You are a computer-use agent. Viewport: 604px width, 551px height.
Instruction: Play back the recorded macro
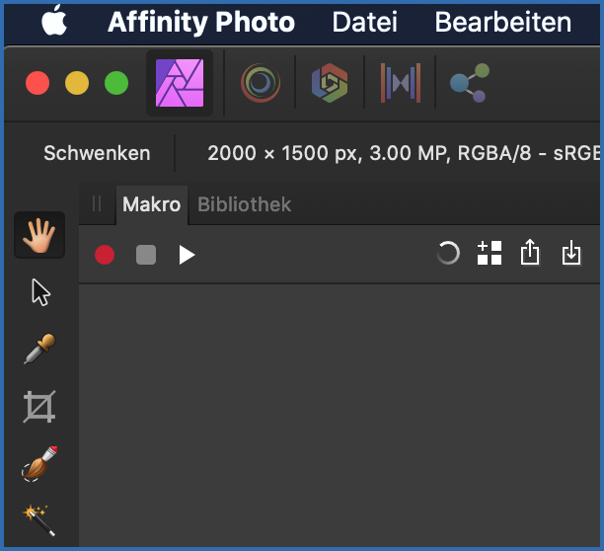tap(187, 255)
